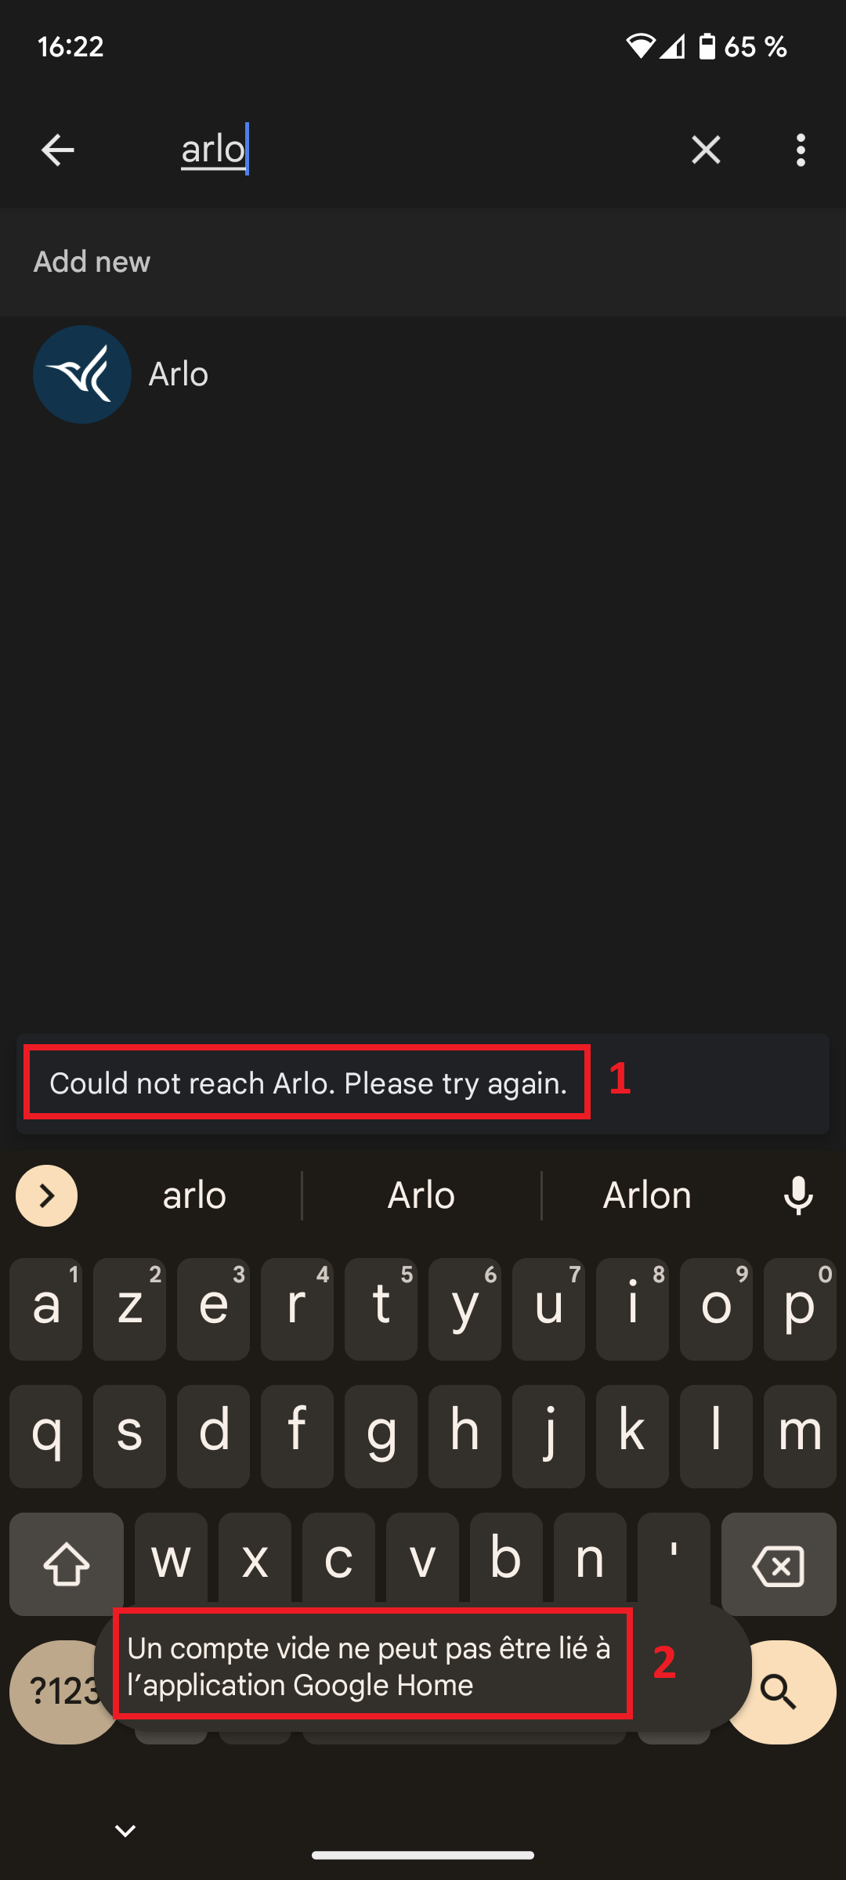Tap the back arrow icon

pos(57,150)
